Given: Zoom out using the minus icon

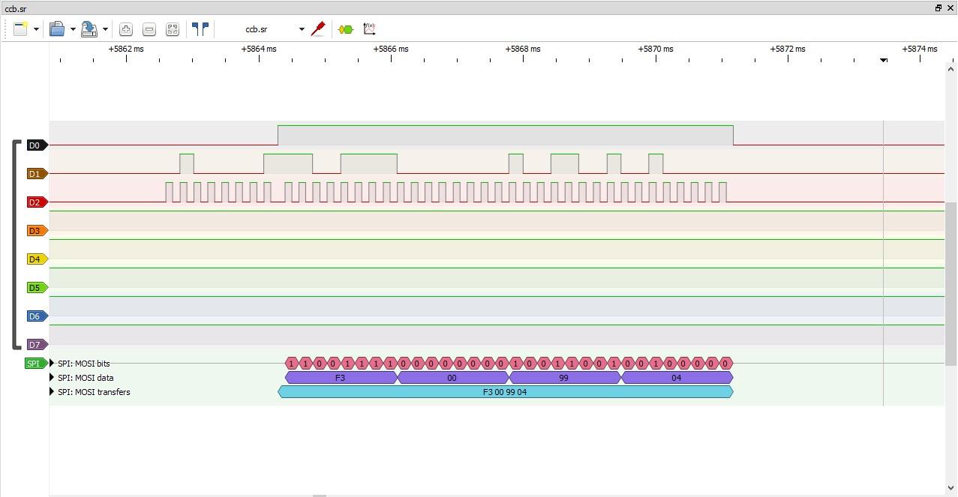Looking at the screenshot, I should tap(149, 29).
